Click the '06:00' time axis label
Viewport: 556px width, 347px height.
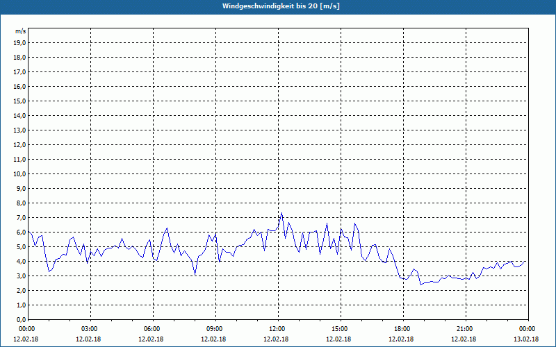[153, 329]
